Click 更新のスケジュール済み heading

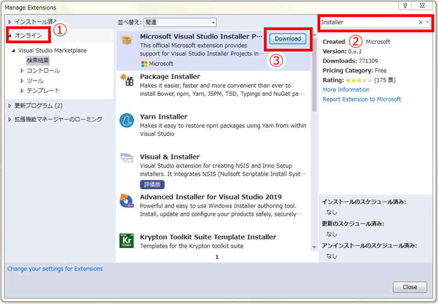point(353,223)
